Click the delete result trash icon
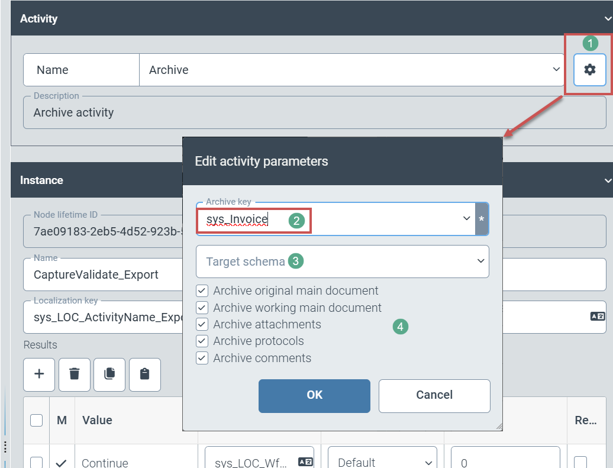 (x=75, y=375)
